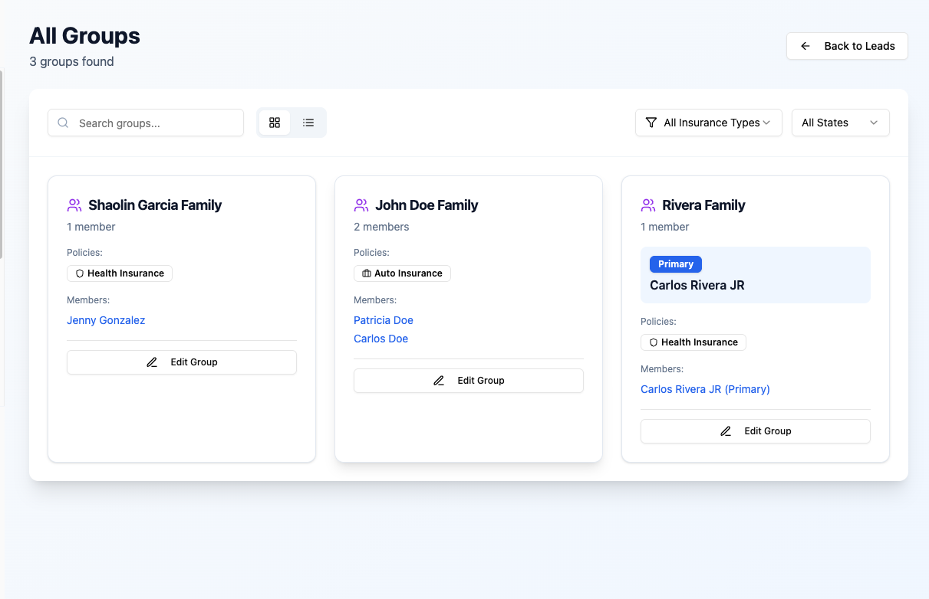Click shield icon on Shaolin Garcia's Health Insurance
Screen dimensions: 929x599
79,273
